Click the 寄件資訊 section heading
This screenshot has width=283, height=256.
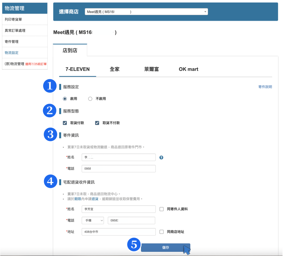(x=71, y=135)
